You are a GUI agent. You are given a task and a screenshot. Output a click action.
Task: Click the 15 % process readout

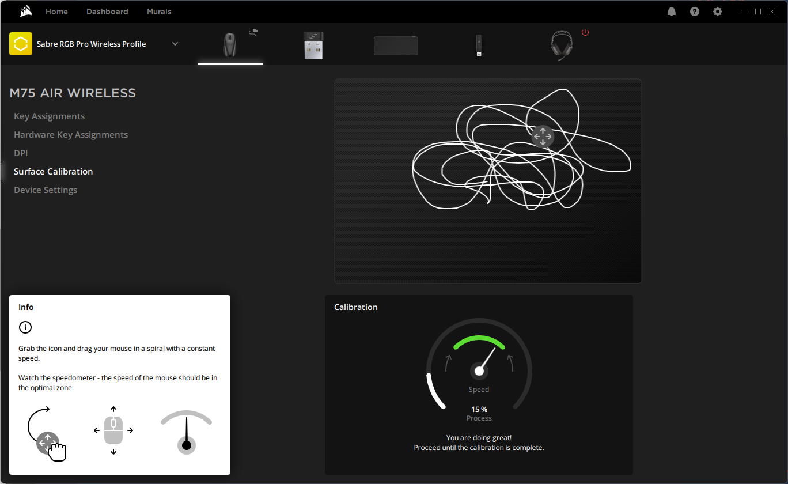479,410
